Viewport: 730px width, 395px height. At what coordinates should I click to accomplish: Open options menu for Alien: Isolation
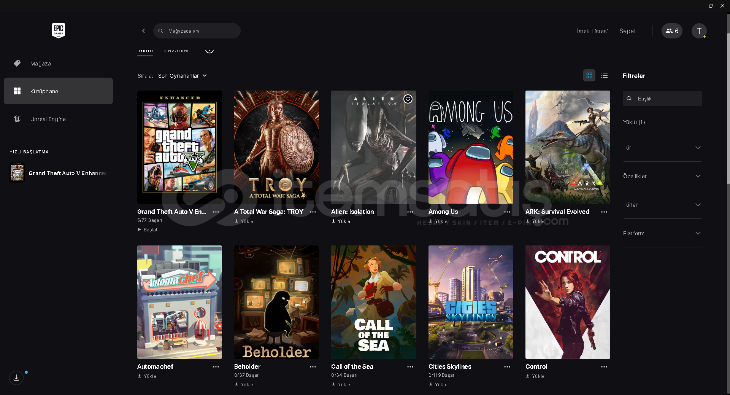point(410,212)
